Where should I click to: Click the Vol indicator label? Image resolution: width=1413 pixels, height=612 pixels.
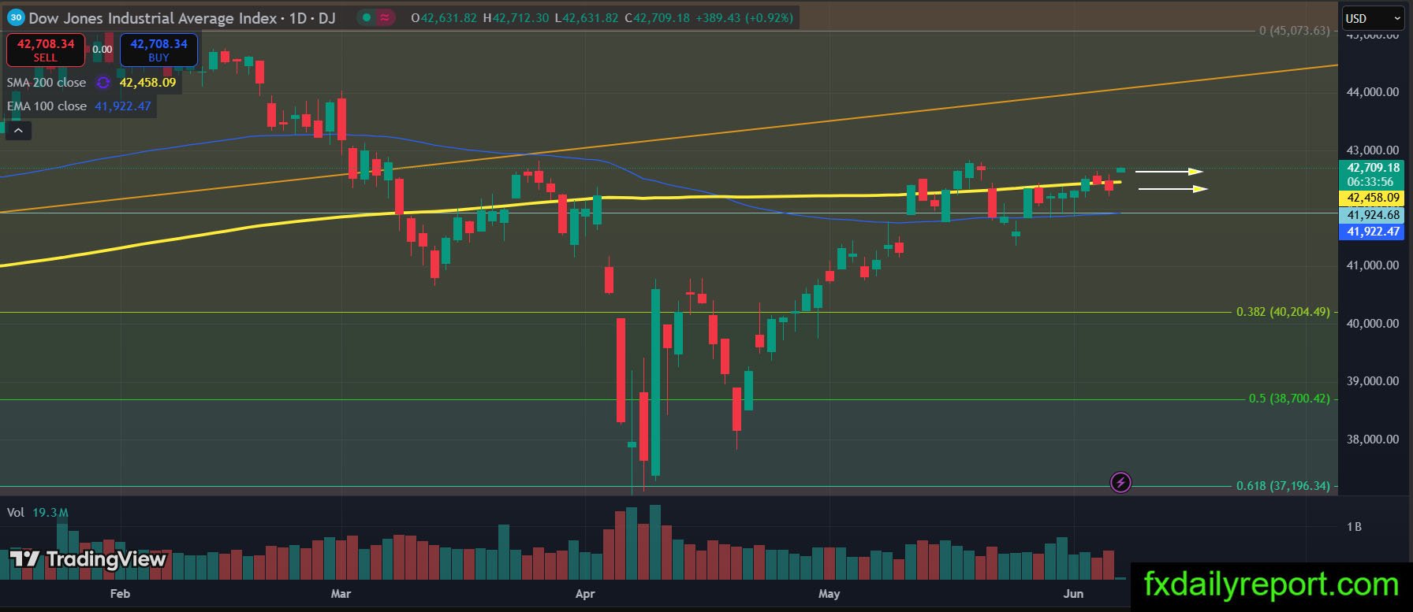[x=16, y=513]
